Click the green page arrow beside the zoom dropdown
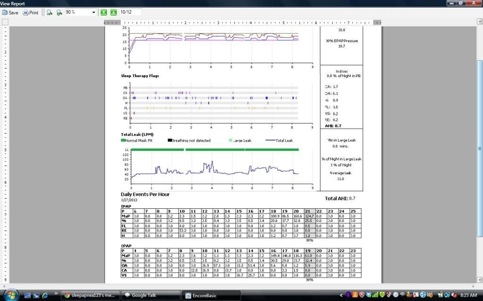483x301 pixels. tap(104, 12)
